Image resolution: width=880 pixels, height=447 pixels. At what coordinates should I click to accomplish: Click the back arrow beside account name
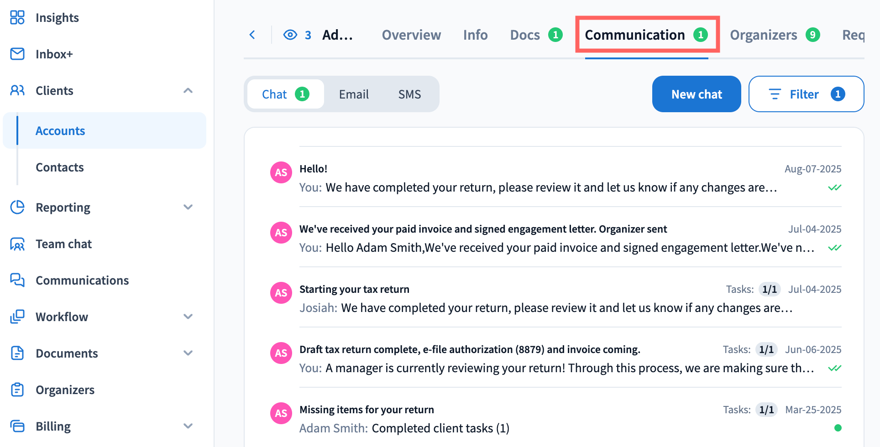coord(252,35)
